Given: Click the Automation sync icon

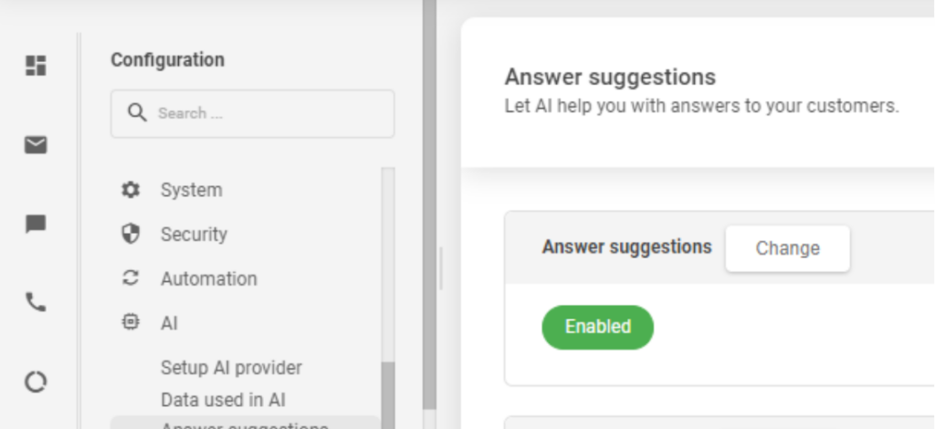Looking at the screenshot, I should pos(131,278).
